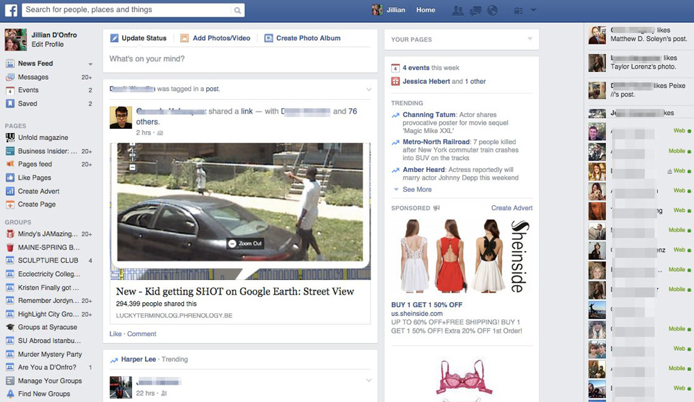Open the notifications globe icon
The image size is (694, 402).
tap(492, 10)
